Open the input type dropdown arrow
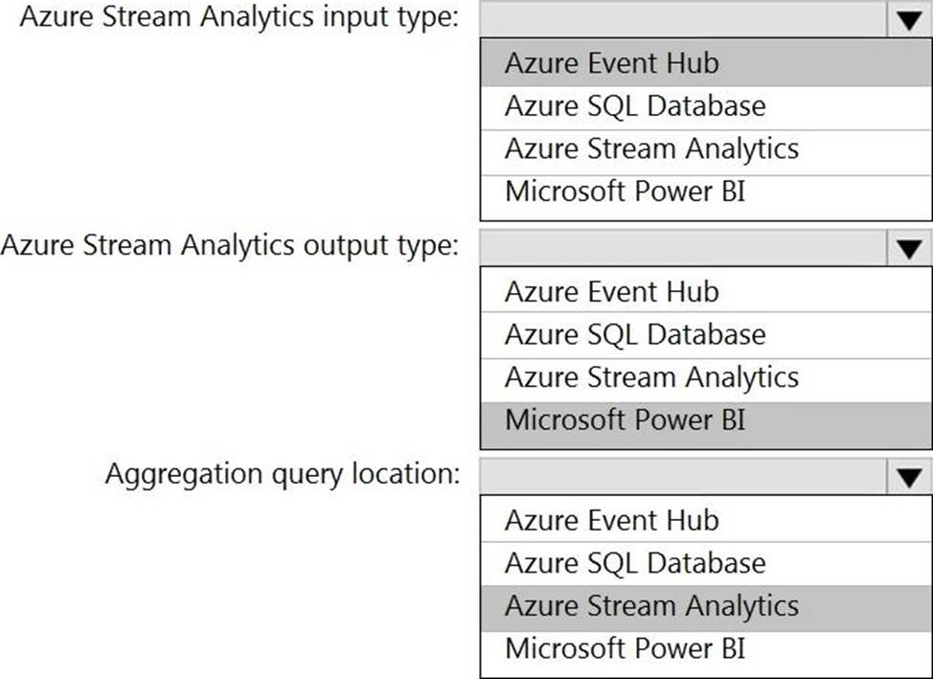Screen dimensions: 933x679 click(908, 21)
